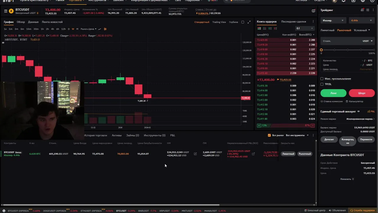Open the notifications bell icon
This screenshot has height=213, width=378.
click(x=344, y=1)
